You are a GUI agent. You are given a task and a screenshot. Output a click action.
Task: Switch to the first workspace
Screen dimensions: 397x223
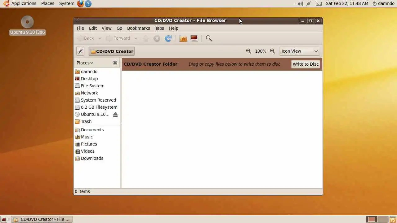pyautogui.click(x=372, y=219)
